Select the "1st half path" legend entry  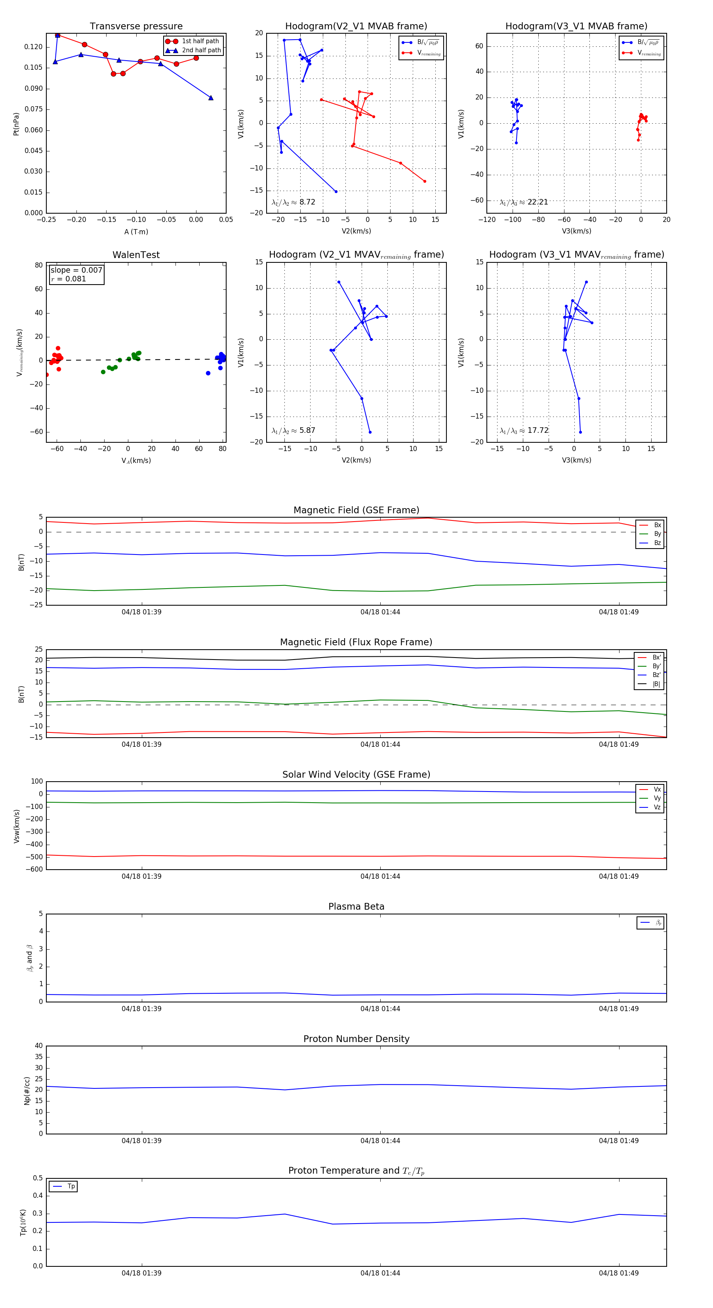click(193, 41)
